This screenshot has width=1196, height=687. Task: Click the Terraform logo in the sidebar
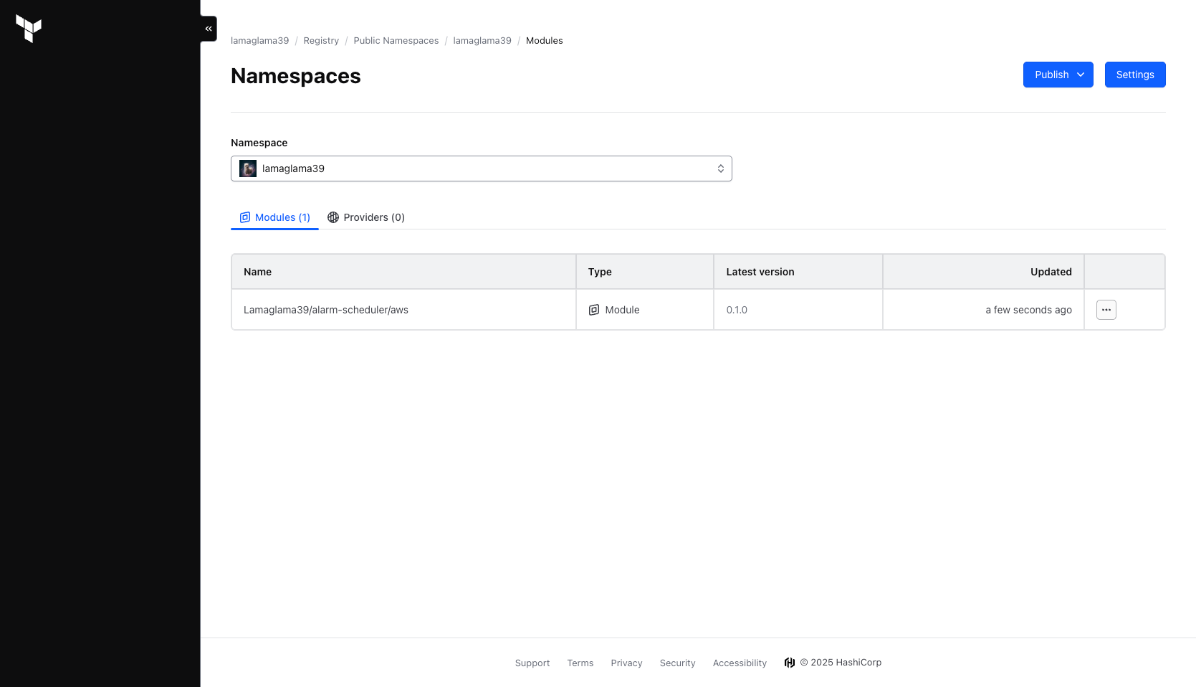click(x=29, y=29)
